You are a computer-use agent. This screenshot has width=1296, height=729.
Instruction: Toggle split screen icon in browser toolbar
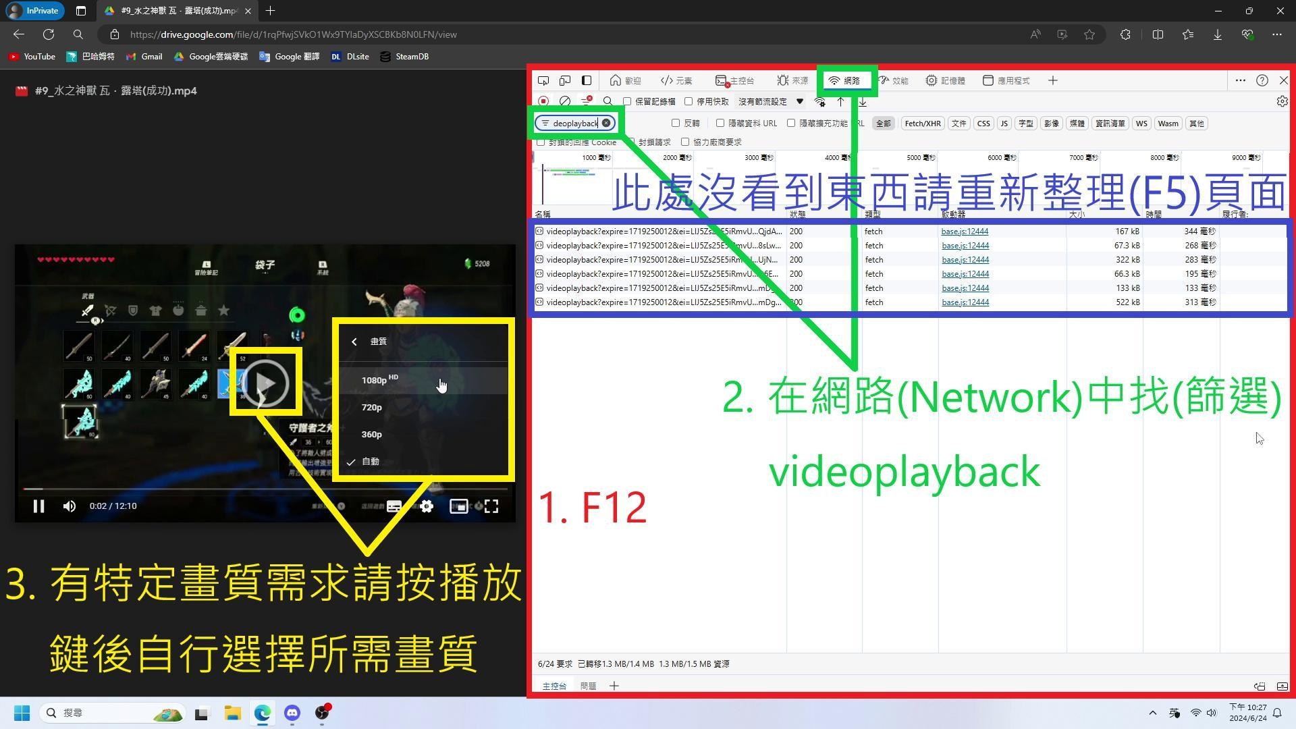coord(1158,34)
